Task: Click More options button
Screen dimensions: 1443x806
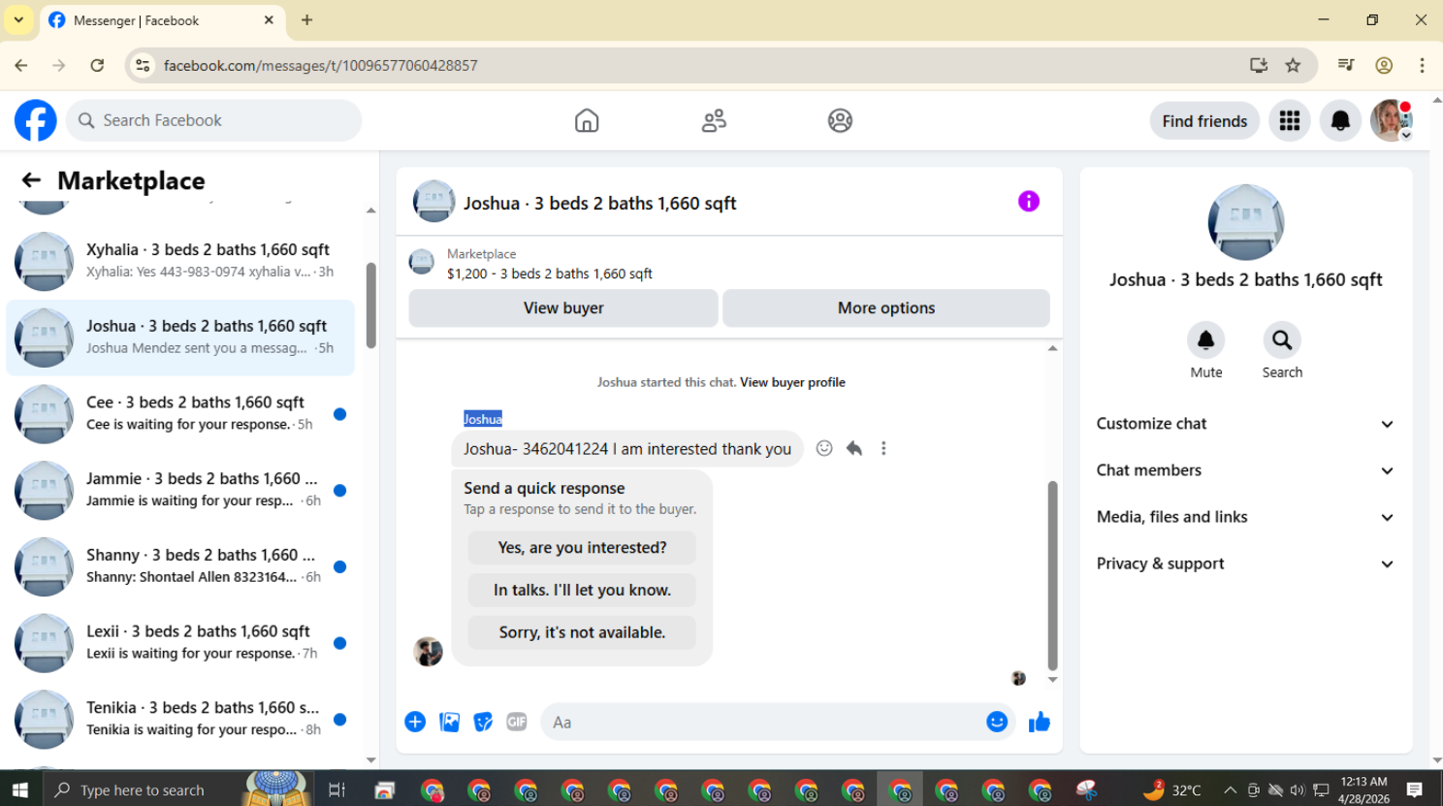Action: 886,307
